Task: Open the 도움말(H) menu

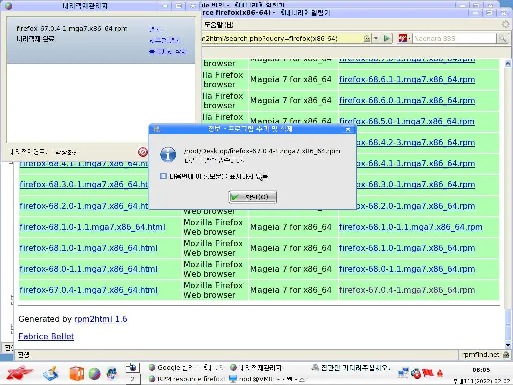Action: click(219, 25)
